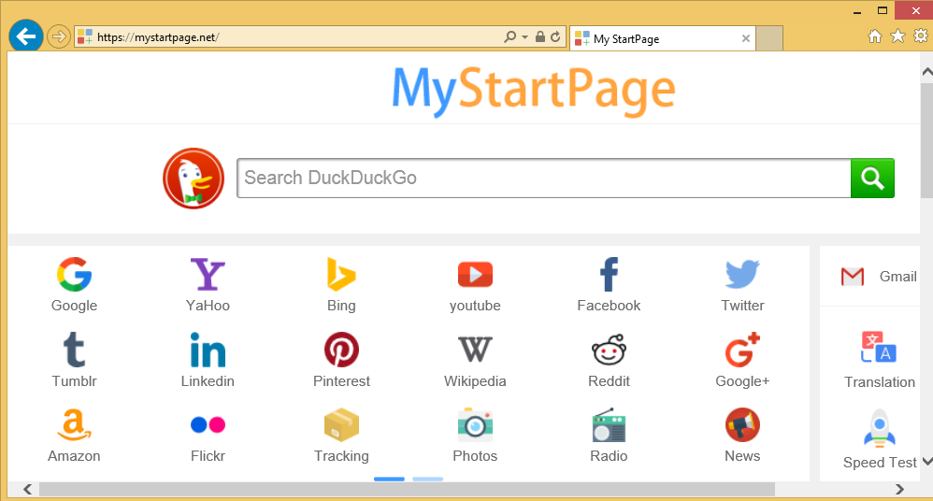This screenshot has width=933, height=501.
Task: Click the Twitter bird icon
Action: pyautogui.click(x=742, y=275)
